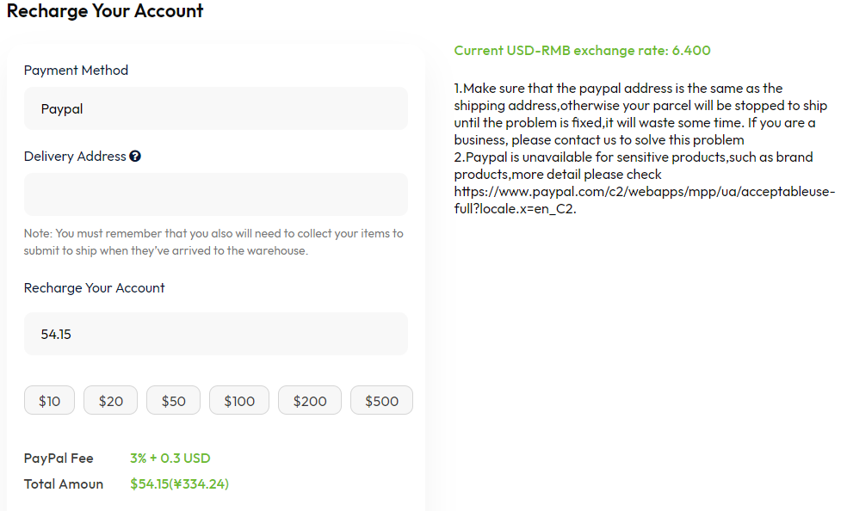Open the Payment Method Paypal selector
The width and height of the screenshot is (847, 511).
[215, 108]
